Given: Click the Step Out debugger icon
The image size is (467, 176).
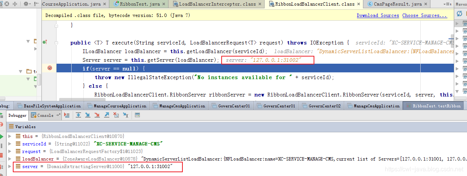Looking at the screenshot, I should click(107, 115).
